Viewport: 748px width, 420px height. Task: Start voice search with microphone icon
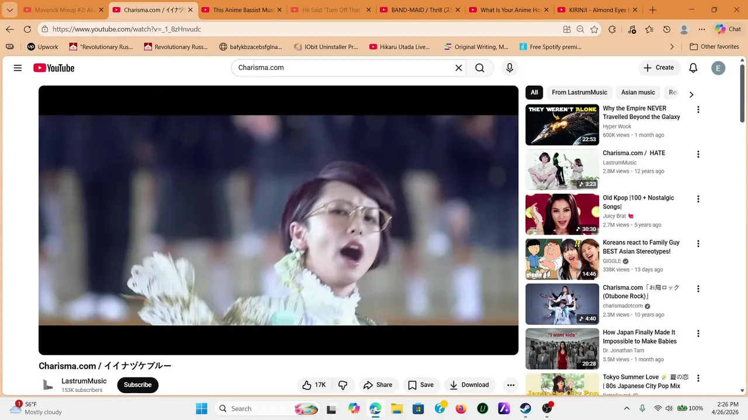[510, 68]
